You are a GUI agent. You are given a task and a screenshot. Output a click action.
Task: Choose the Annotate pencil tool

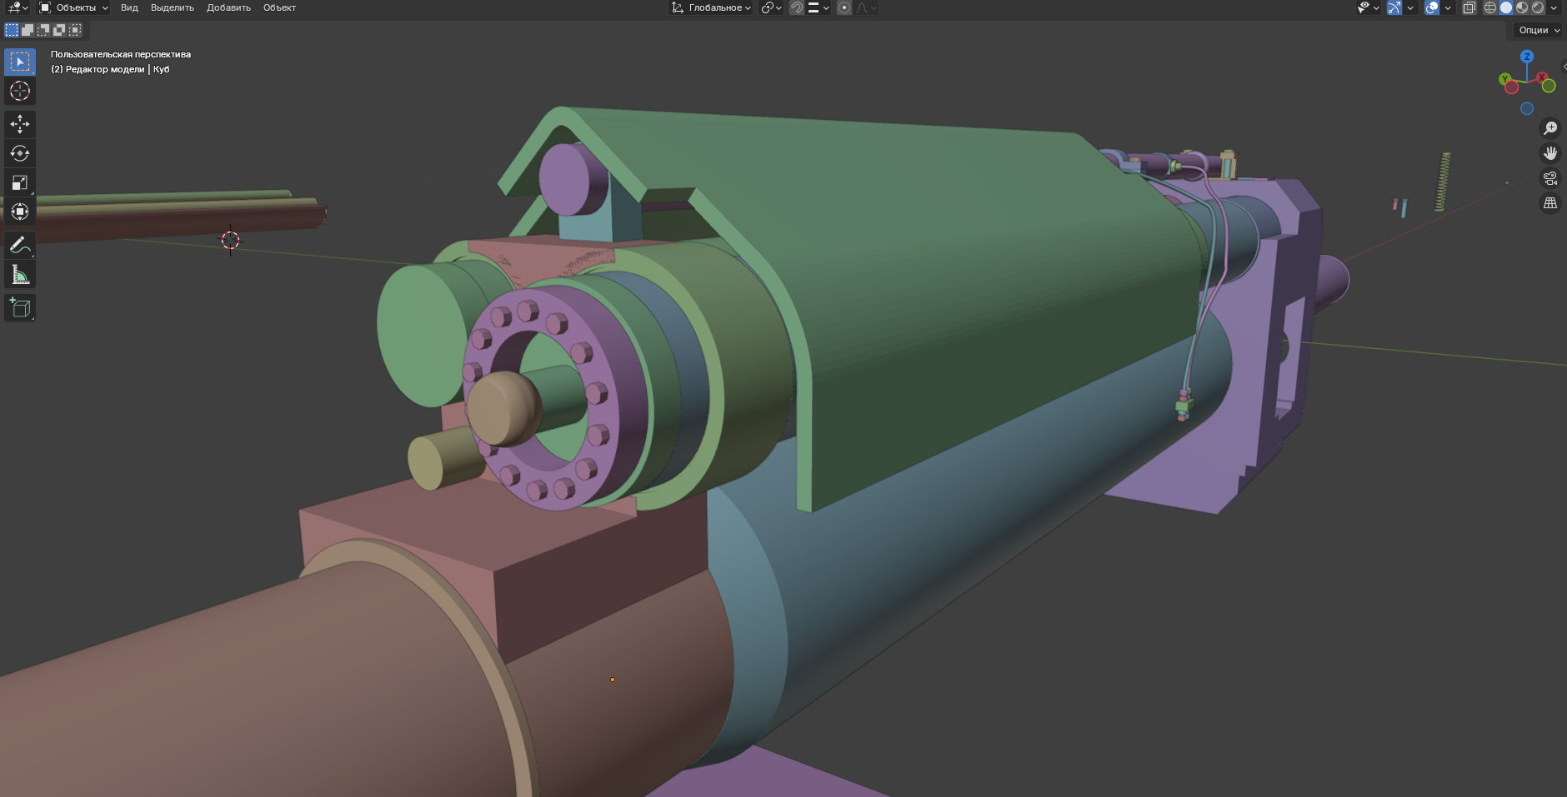coord(20,245)
